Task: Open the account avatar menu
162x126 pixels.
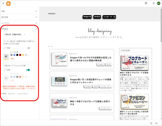Action: 159,3
